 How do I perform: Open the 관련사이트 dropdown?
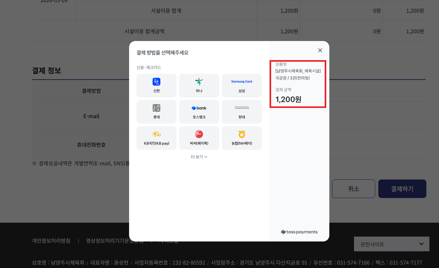pyautogui.click(x=392, y=244)
